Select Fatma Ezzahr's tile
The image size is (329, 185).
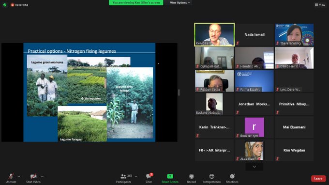[x=254, y=81]
